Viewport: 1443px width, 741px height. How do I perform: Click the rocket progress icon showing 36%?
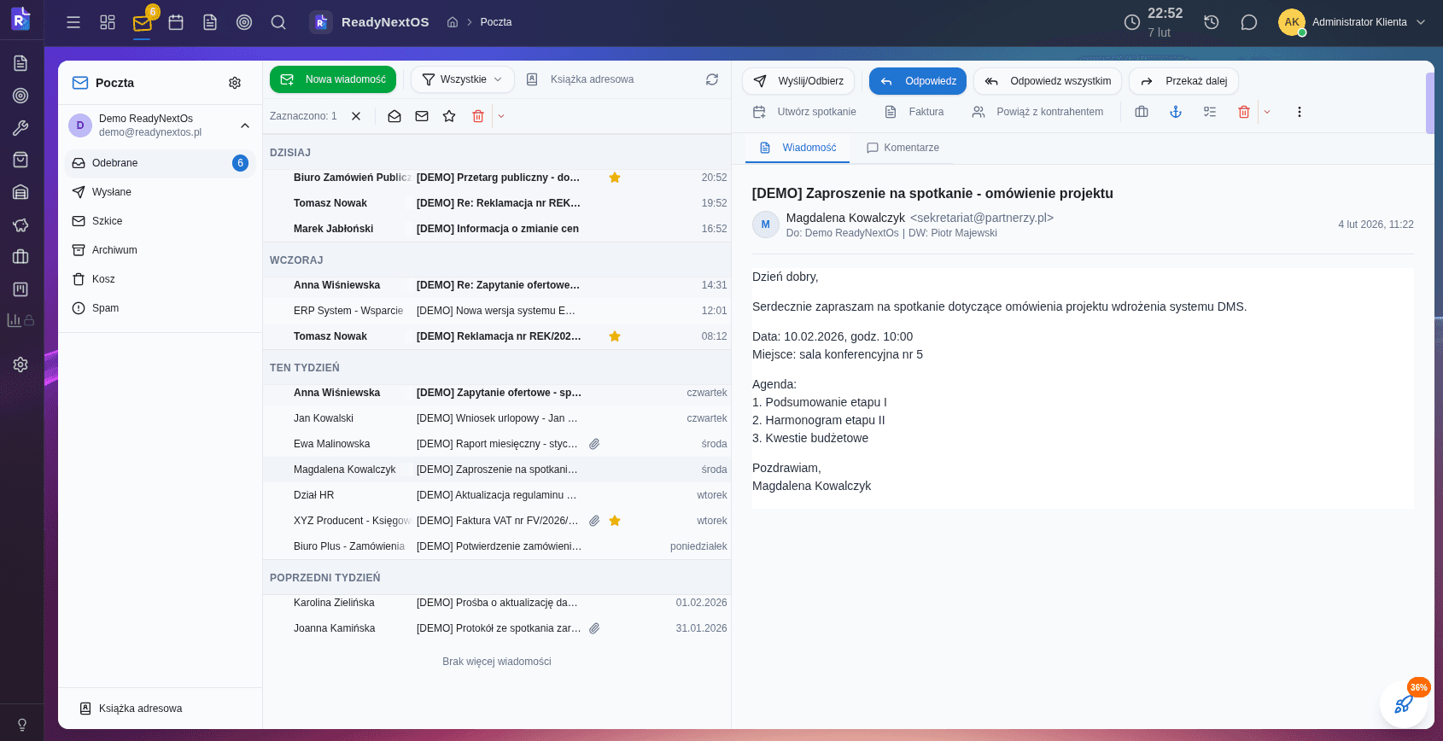click(1404, 703)
